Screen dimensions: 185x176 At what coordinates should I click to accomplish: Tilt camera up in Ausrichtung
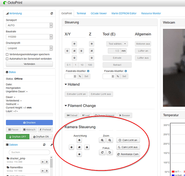pos(79,140)
